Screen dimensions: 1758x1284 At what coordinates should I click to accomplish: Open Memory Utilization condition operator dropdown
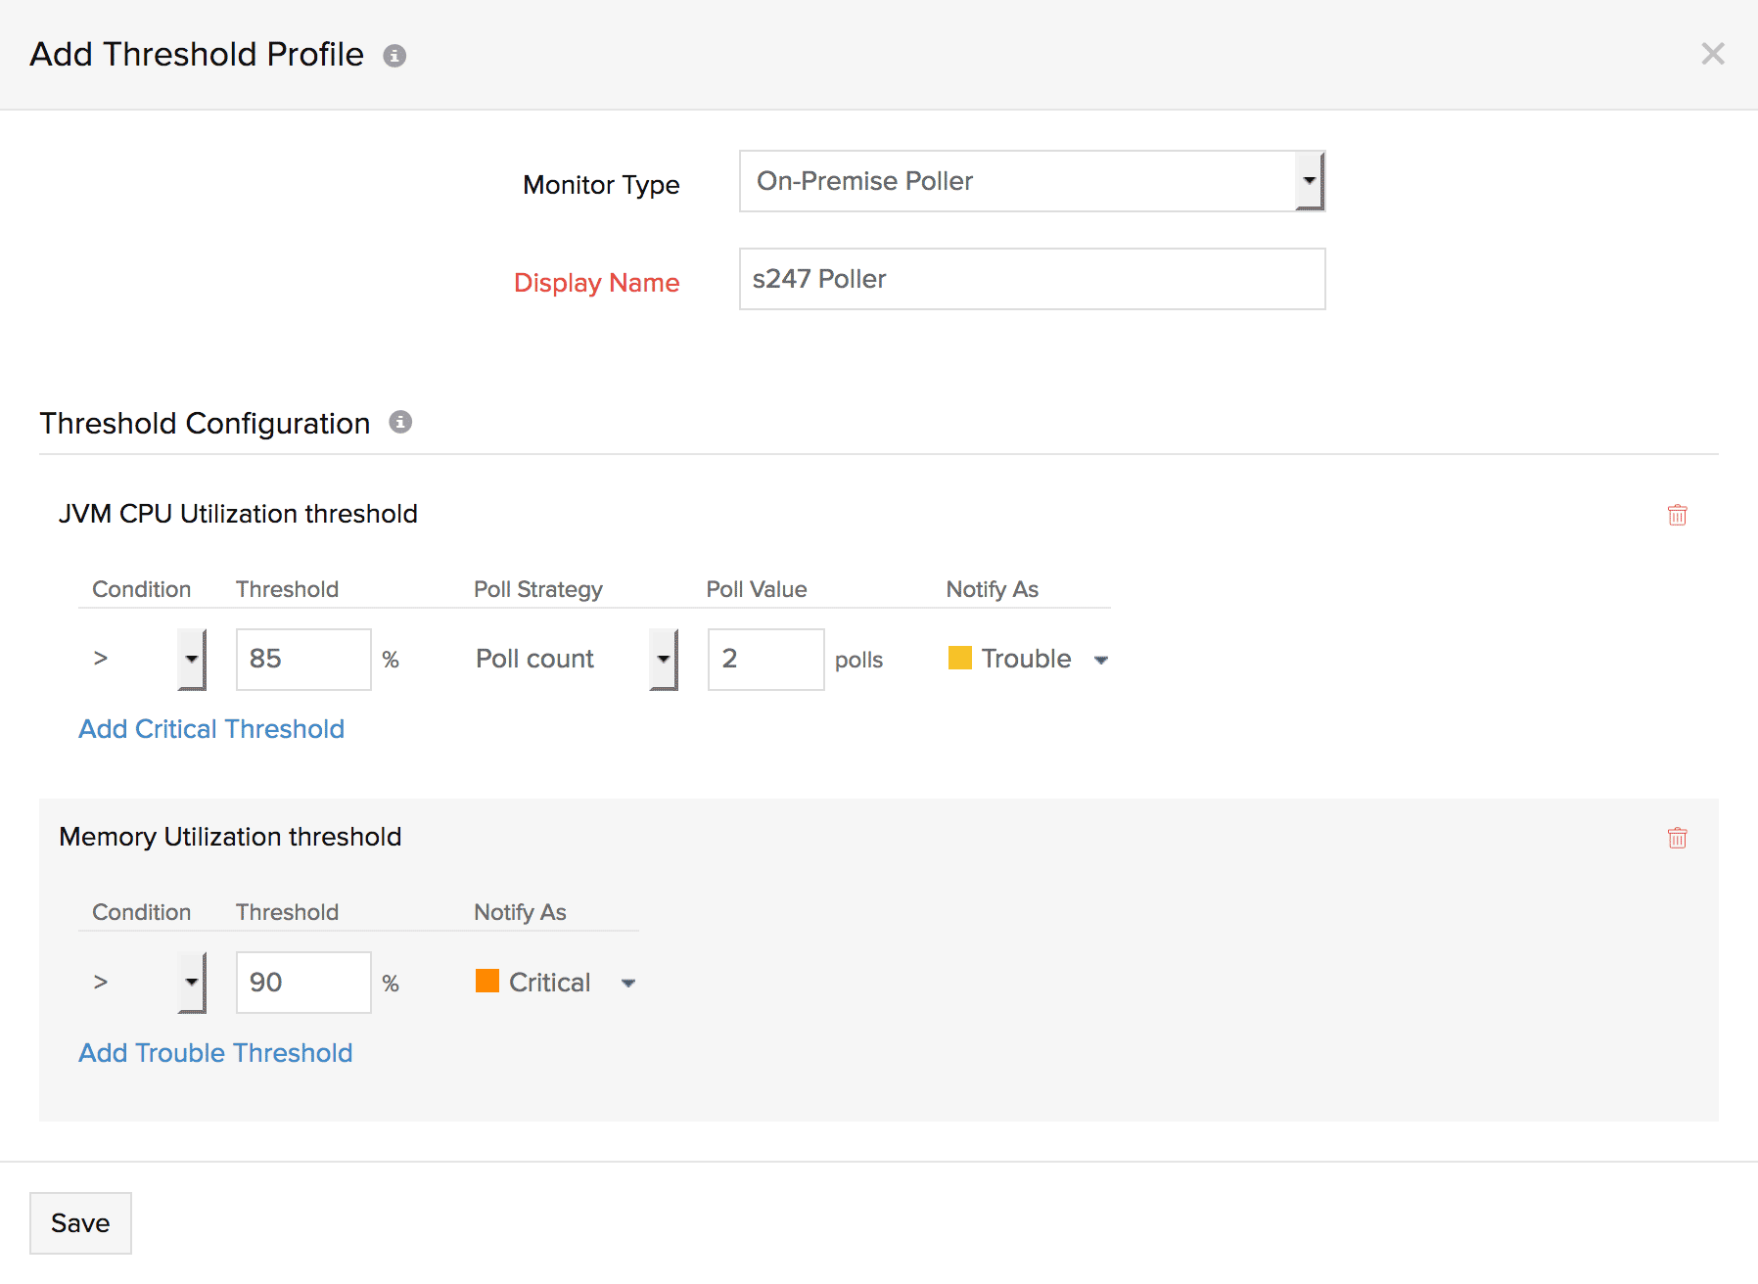pyautogui.click(x=192, y=982)
